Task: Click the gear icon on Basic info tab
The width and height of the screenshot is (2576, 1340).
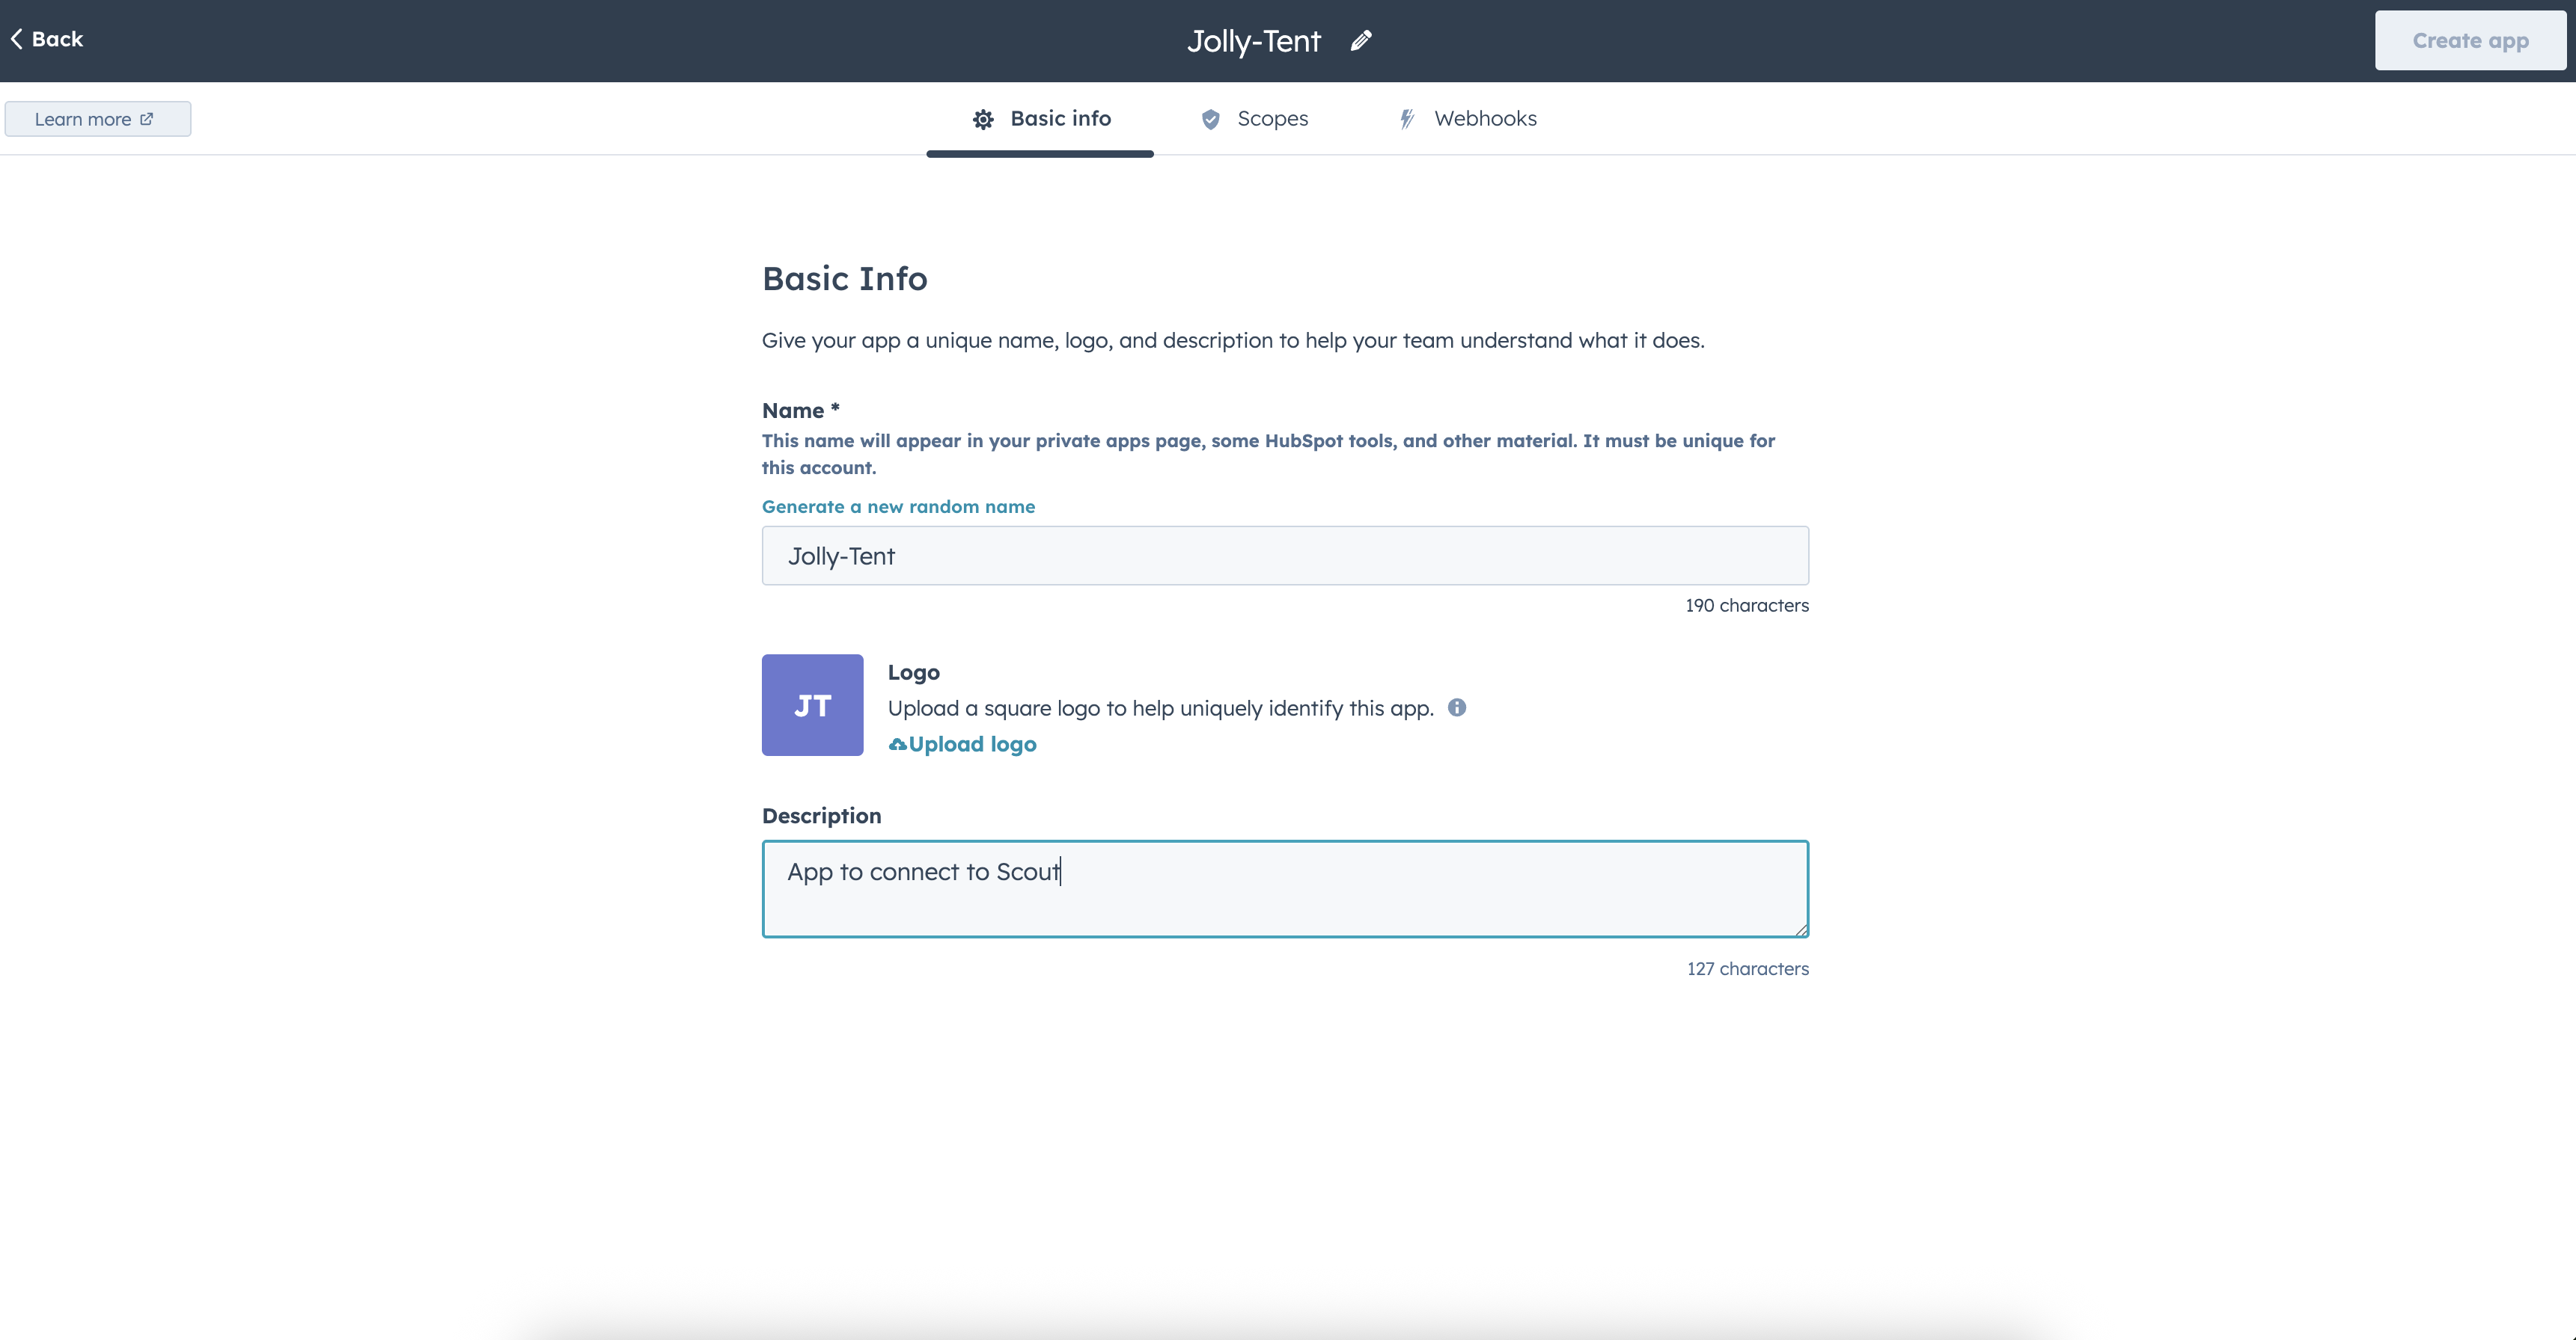Action: pyautogui.click(x=983, y=120)
